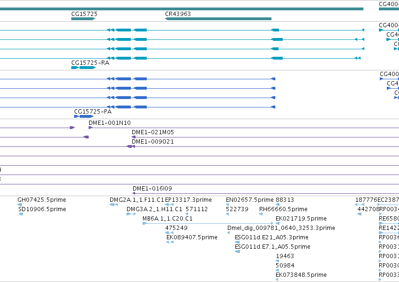The height and width of the screenshot is (282, 399).
Task: Select feature 442708 label
Action: [x=368, y=209]
